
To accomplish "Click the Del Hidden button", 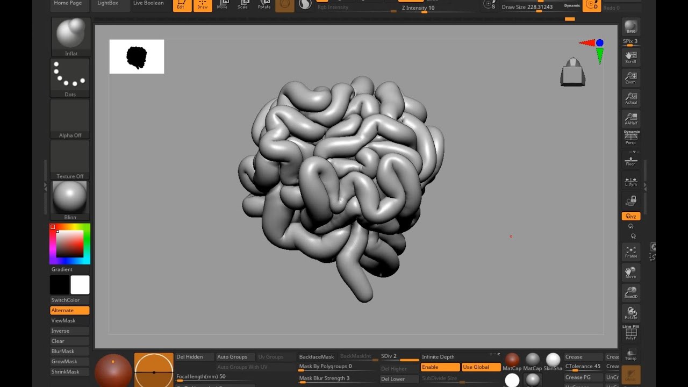I will [x=195, y=357].
